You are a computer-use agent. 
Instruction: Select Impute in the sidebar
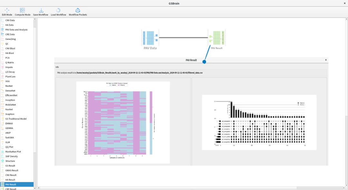(17, 67)
